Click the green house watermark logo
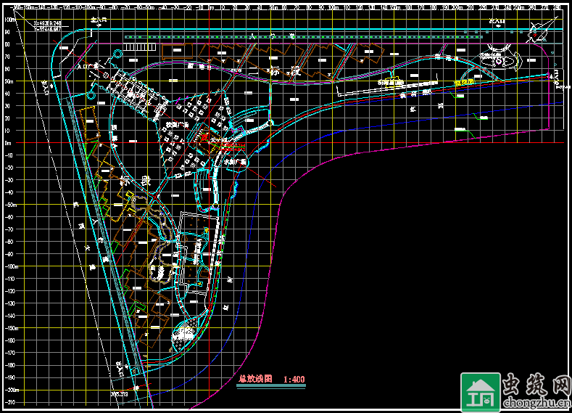Image resolution: width=572 pixels, height=413 pixels. [478, 393]
